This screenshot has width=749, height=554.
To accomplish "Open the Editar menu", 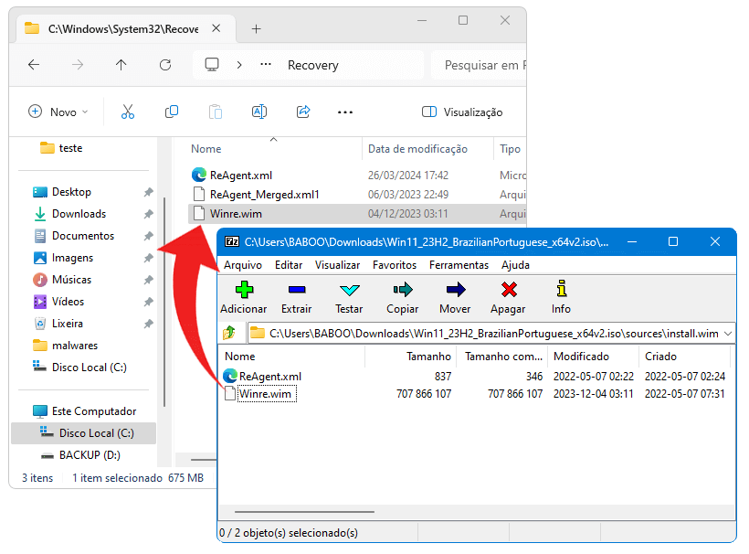I will (289, 265).
